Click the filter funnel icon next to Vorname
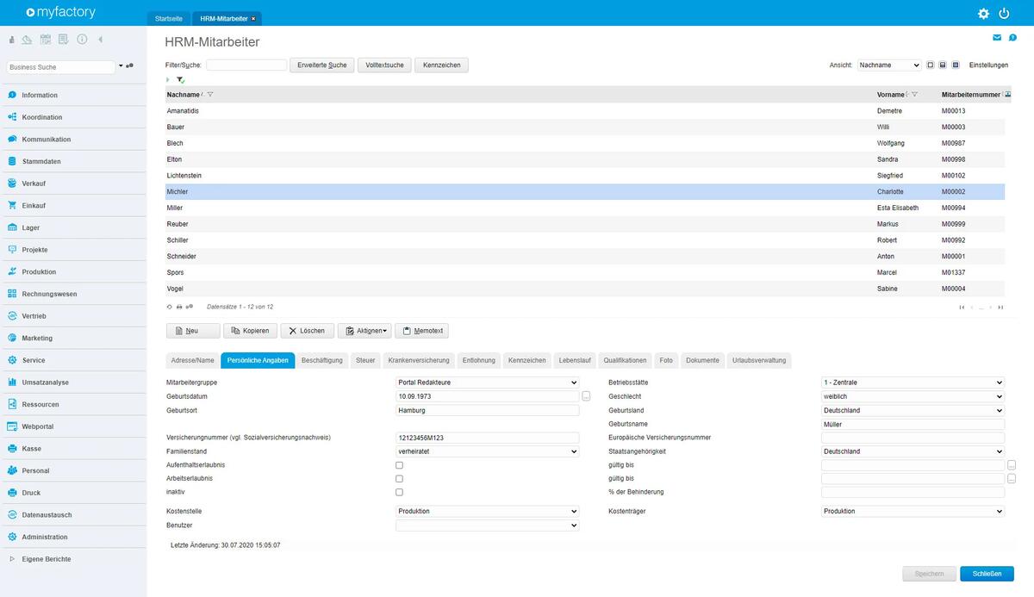This screenshot has height=597, width=1034. (914, 94)
